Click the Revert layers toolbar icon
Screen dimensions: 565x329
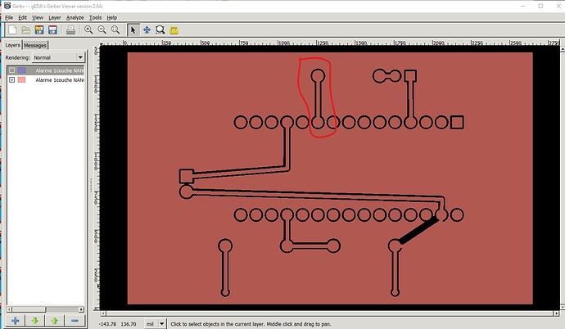pos(39,30)
